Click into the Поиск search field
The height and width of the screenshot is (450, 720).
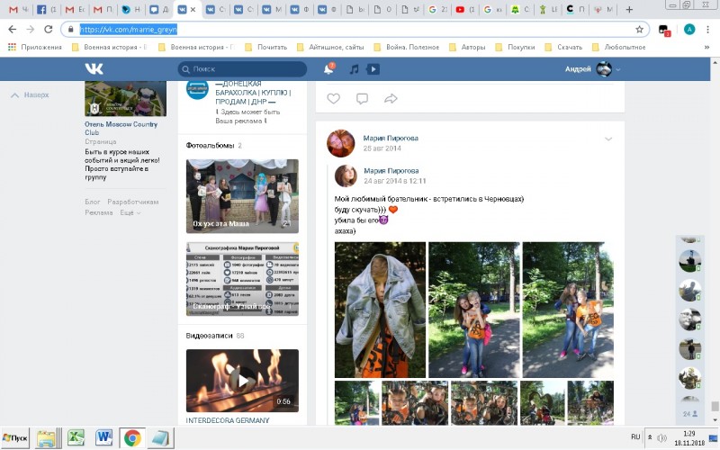coord(243,69)
